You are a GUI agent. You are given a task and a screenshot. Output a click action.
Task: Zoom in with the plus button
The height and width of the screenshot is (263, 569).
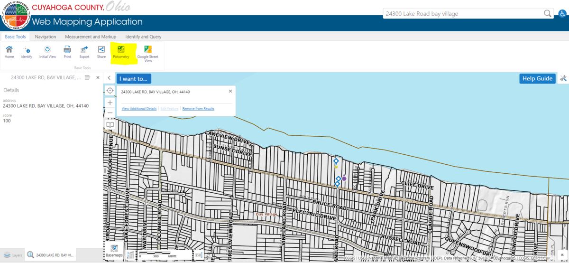click(x=110, y=103)
